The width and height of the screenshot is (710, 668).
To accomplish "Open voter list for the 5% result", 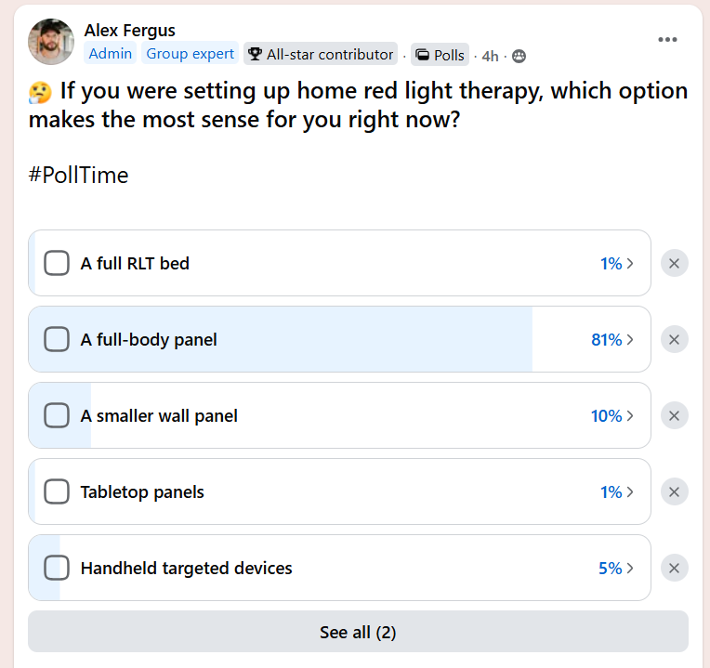I will 615,569.
